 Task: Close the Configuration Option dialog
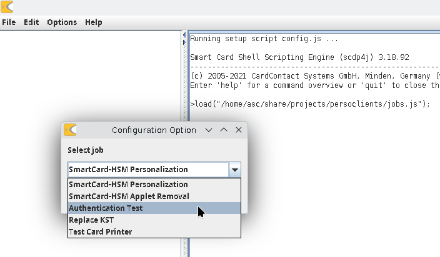(x=238, y=130)
